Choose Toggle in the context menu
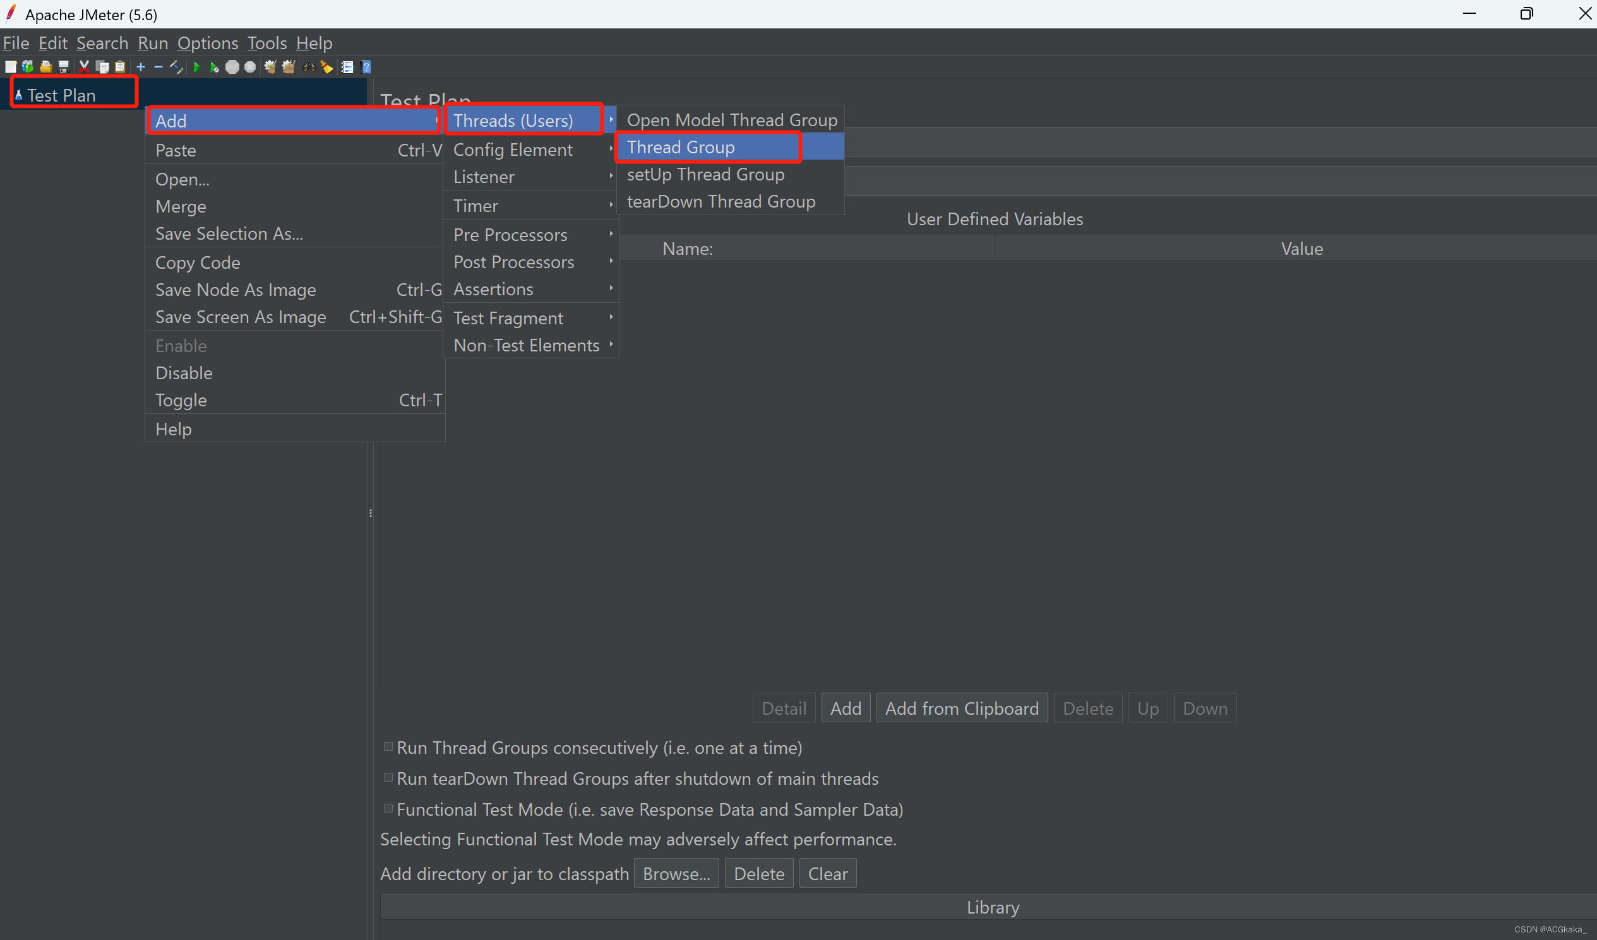The width and height of the screenshot is (1597, 940). click(x=295, y=401)
